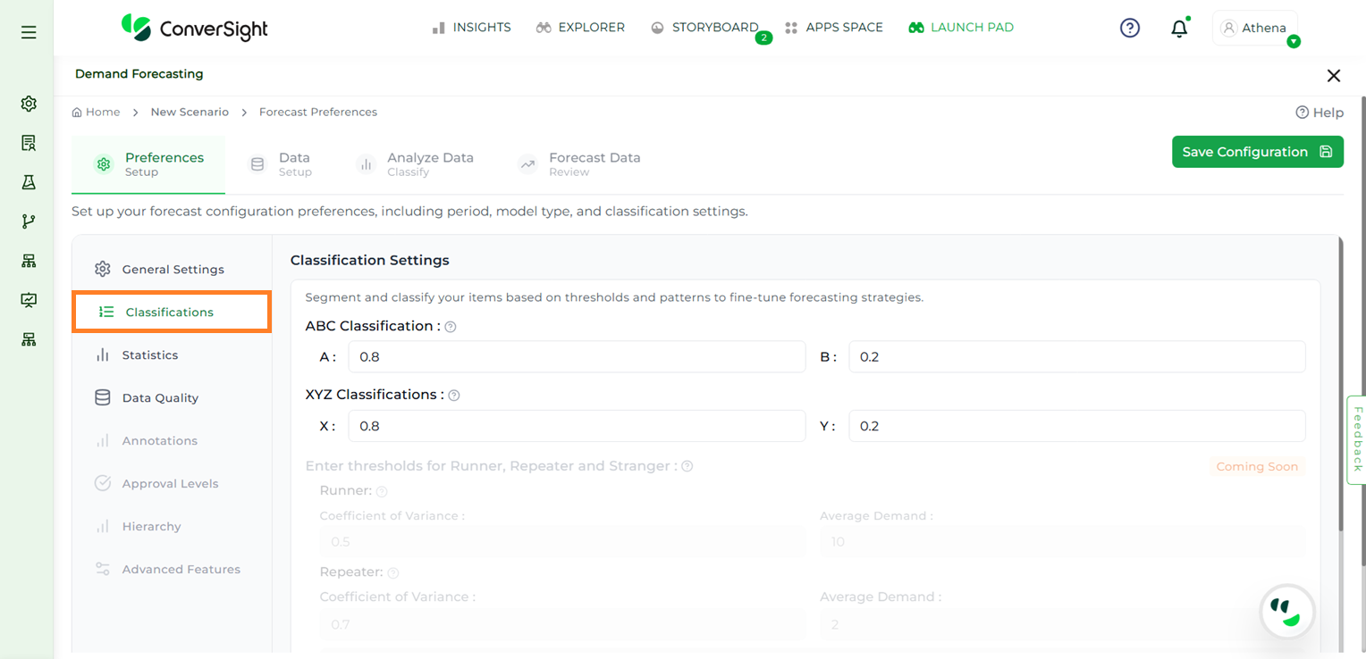
Task: Close the Demand Forecasting panel
Action: [1333, 76]
